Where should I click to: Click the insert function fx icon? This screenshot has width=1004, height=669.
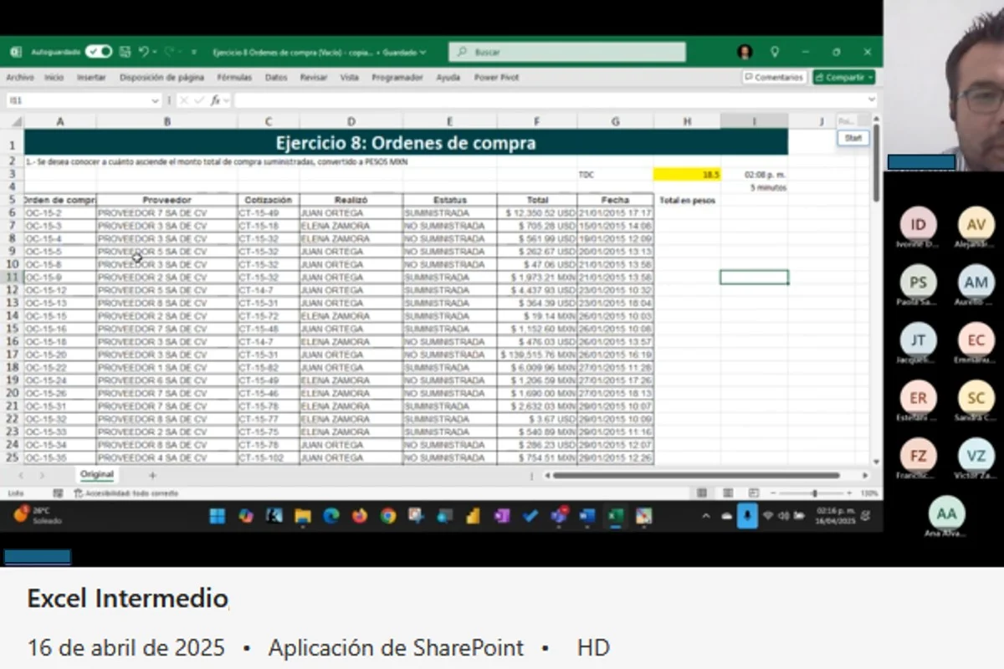click(x=216, y=100)
